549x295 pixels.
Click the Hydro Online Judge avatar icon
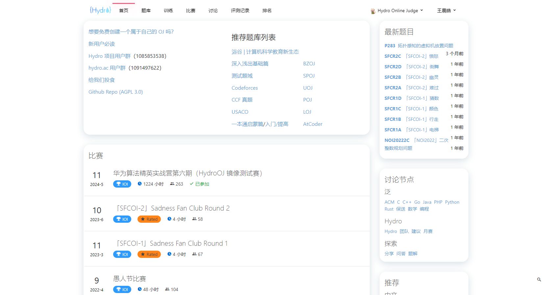[x=373, y=11]
